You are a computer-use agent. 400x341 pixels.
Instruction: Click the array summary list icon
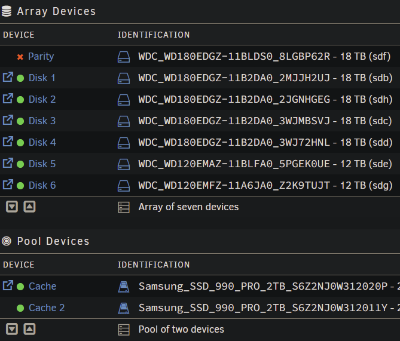coord(124,207)
